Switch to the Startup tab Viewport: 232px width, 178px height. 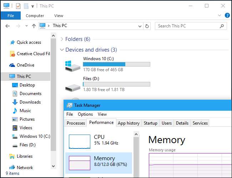150,123
